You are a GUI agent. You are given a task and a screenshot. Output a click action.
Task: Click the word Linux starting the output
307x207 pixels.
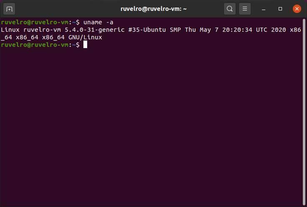pyautogui.click(x=10, y=30)
